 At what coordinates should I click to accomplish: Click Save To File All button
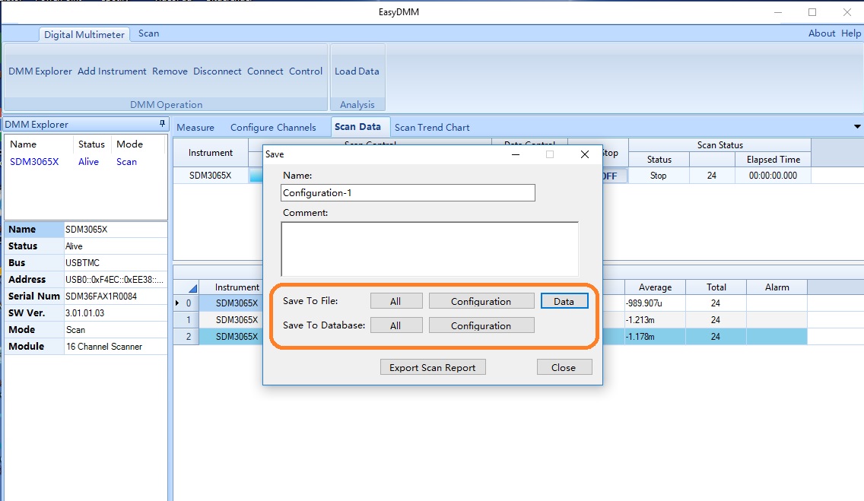click(x=395, y=301)
